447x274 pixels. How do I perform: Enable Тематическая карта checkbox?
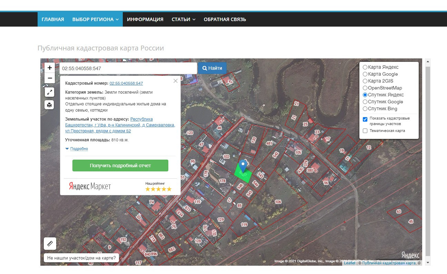(x=365, y=131)
